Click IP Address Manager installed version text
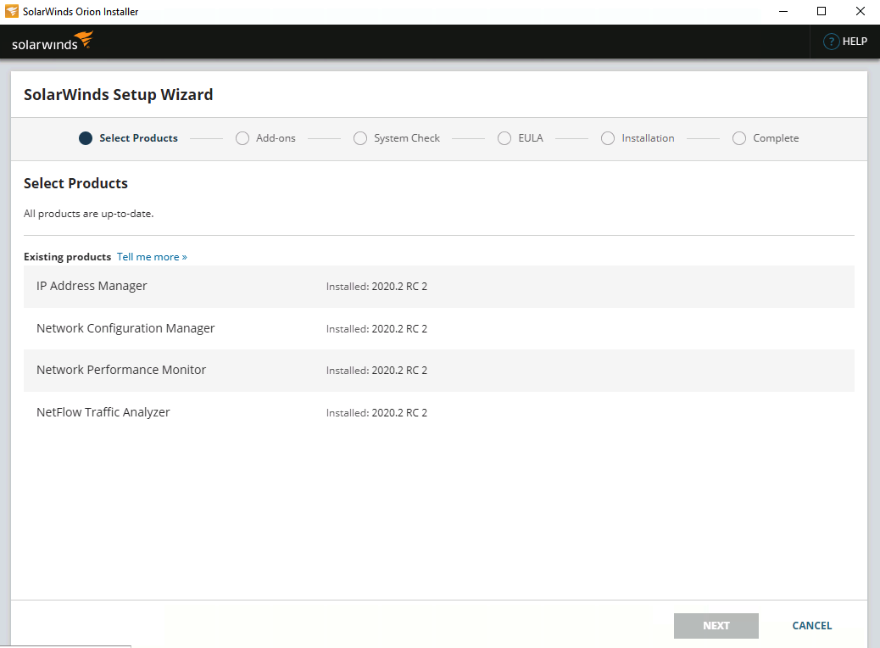 coord(376,287)
